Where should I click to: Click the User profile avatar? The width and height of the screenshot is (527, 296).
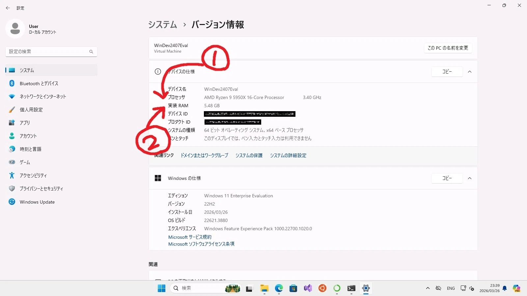[15, 29]
